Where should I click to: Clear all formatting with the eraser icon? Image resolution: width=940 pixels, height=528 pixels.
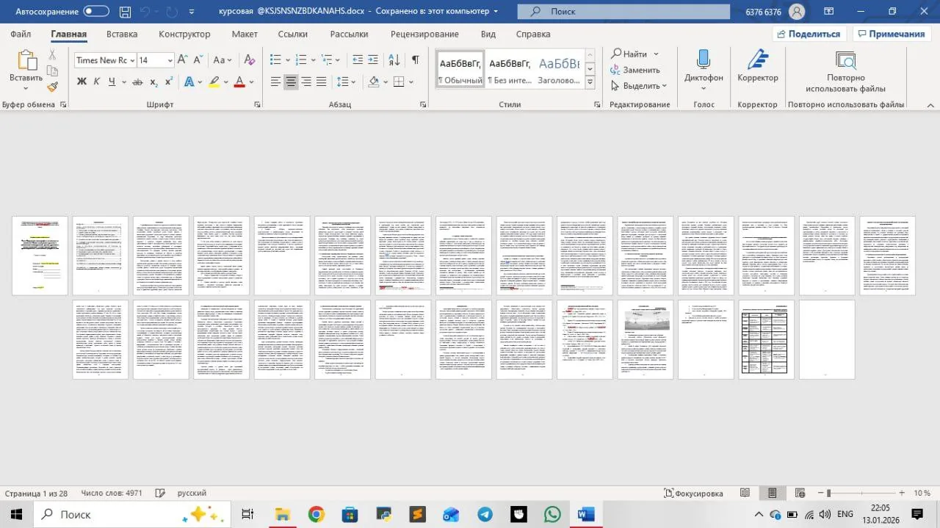point(249,60)
